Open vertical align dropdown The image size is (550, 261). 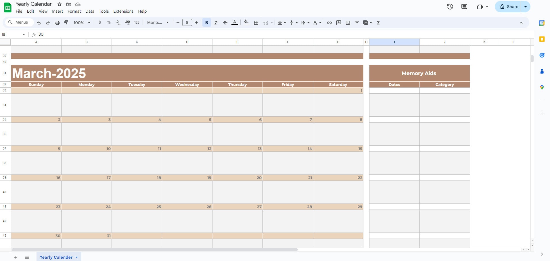[293, 23]
